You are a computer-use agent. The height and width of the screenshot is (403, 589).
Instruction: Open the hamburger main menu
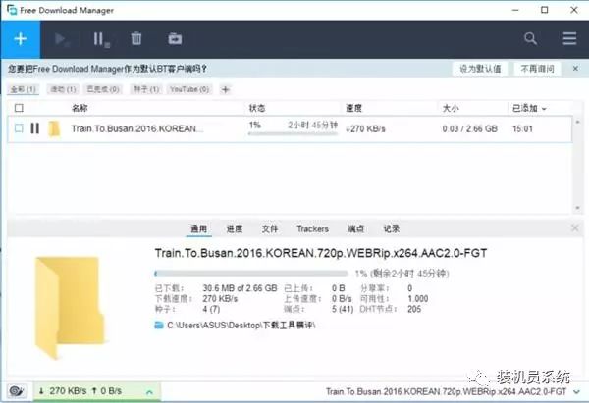coord(569,38)
